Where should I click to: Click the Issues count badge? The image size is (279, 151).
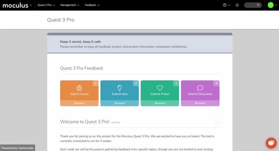95,83
